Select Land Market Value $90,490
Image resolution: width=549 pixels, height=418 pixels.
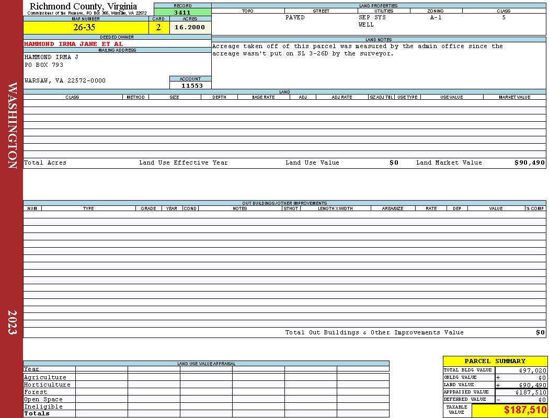coord(530,162)
